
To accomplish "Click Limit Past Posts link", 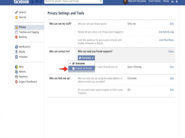I will (166, 40).
